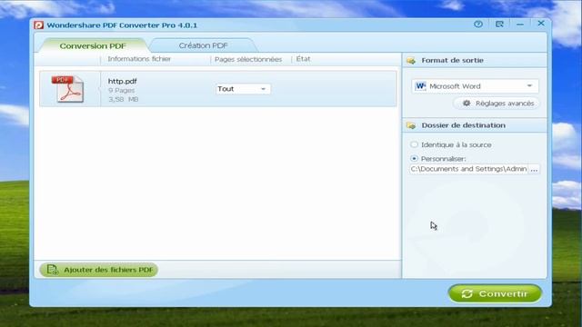Click the gear icon in Réglages avancés

click(x=467, y=103)
